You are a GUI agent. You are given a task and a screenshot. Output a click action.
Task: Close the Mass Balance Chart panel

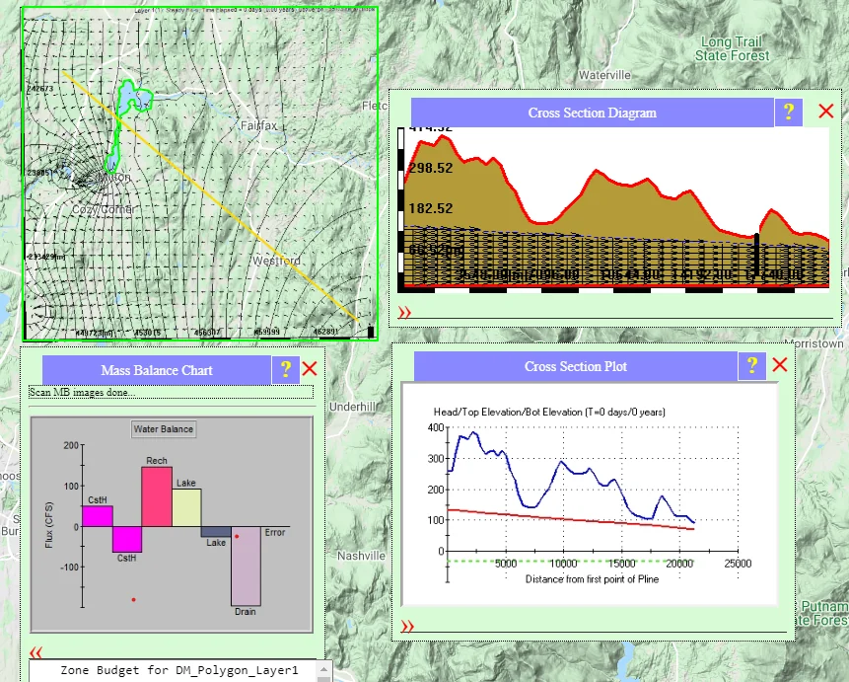pyautogui.click(x=310, y=369)
